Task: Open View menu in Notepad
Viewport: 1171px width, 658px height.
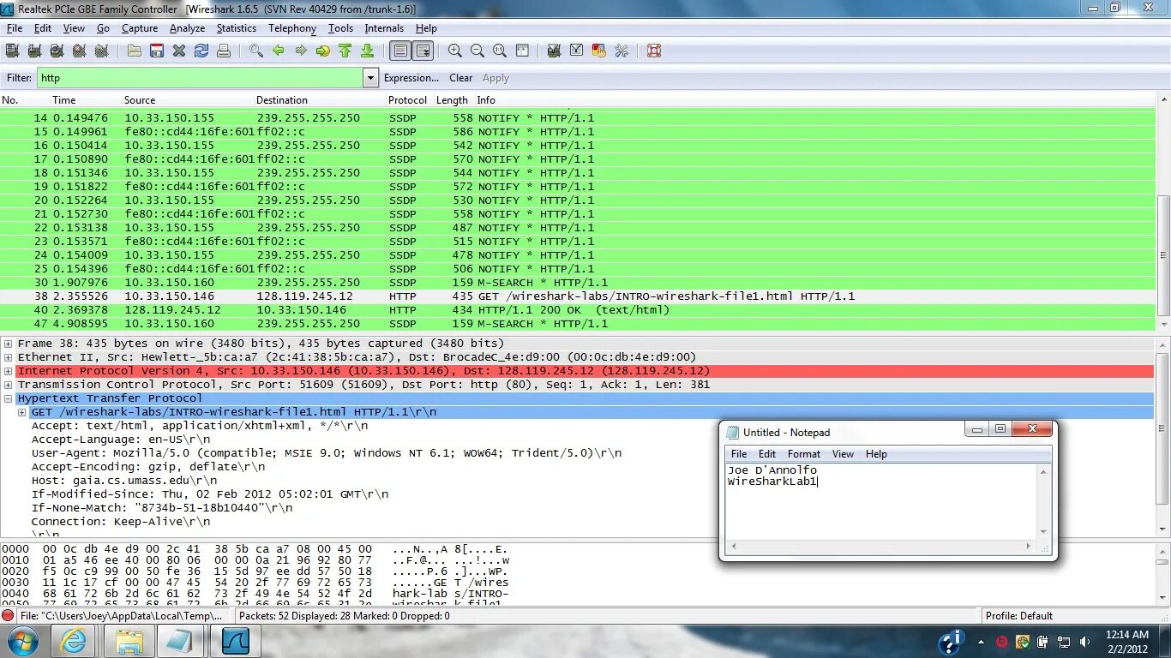Action: [x=843, y=454]
